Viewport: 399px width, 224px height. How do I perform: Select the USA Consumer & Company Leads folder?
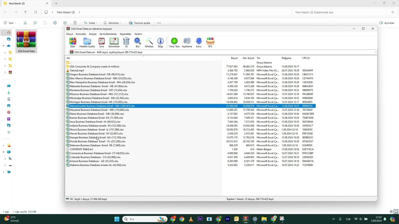point(190,66)
